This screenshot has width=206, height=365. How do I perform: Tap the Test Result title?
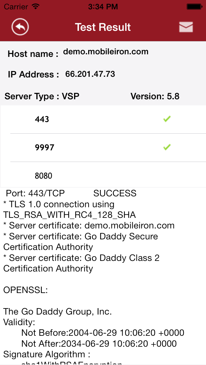(x=103, y=27)
